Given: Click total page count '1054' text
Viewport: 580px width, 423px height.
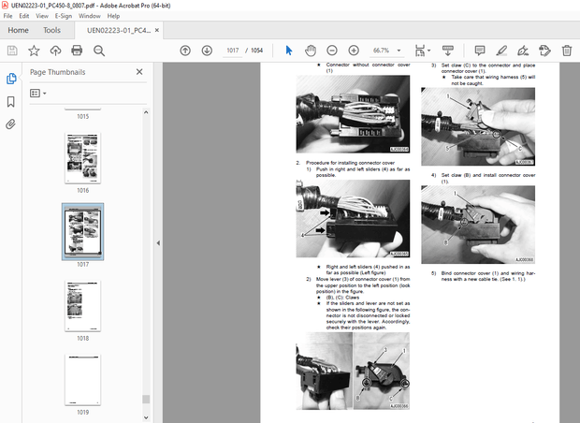Looking at the screenshot, I should coord(256,51).
